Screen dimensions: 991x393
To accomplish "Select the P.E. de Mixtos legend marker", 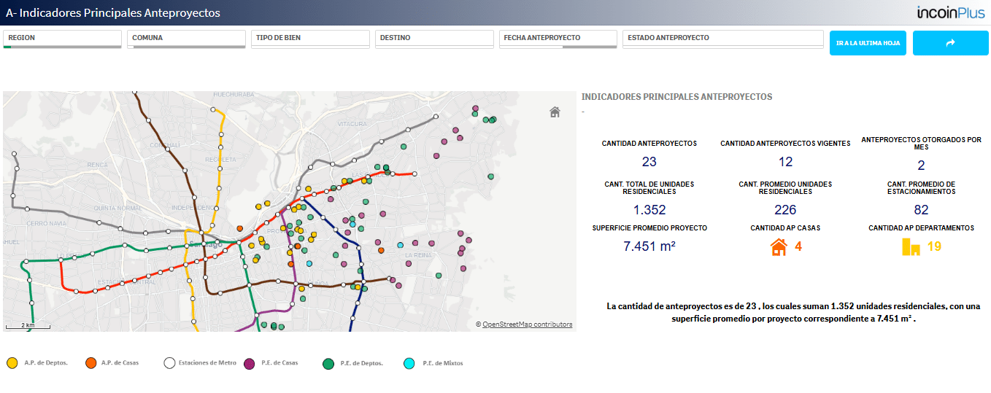I will pyautogui.click(x=409, y=363).
